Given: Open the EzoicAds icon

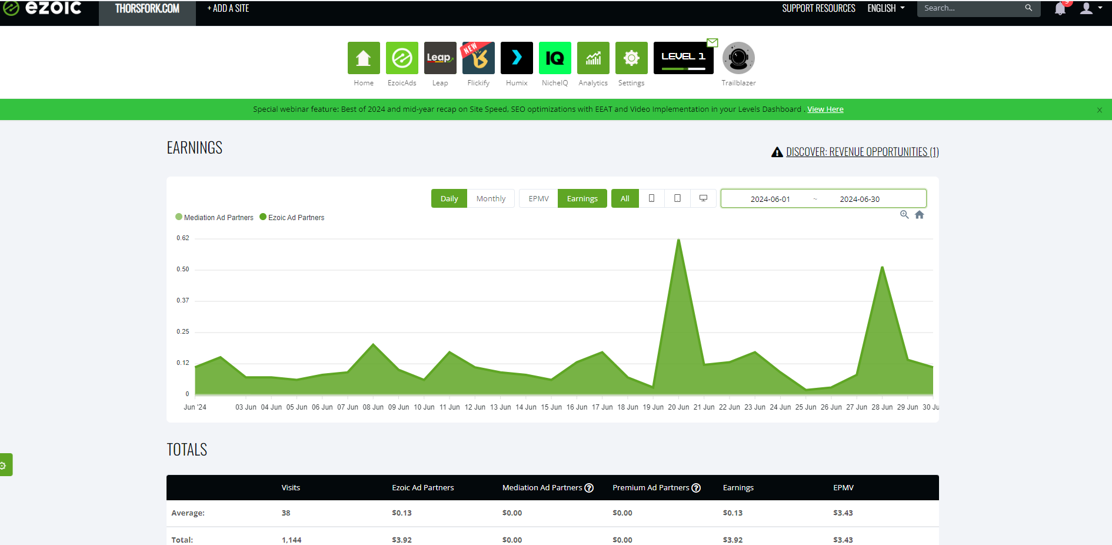Looking at the screenshot, I should 402,58.
